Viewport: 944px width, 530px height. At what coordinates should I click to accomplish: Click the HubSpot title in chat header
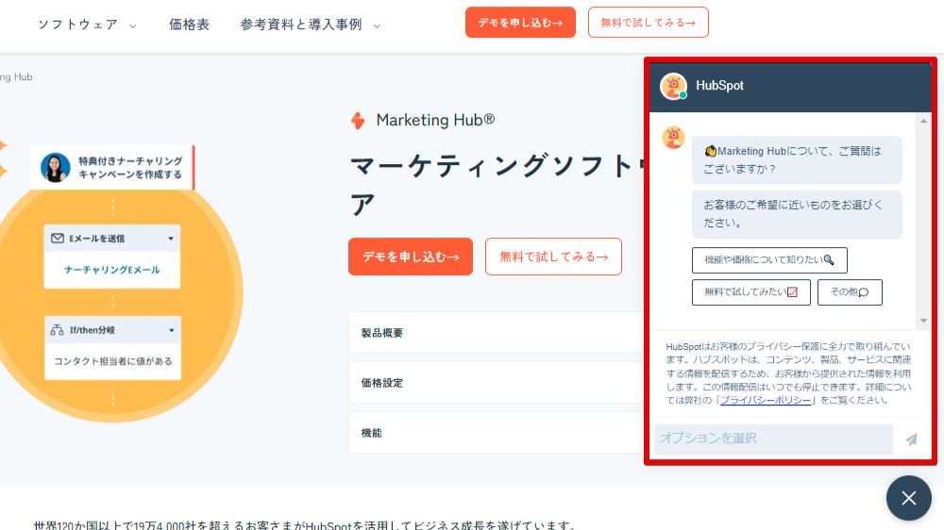point(719,86)
